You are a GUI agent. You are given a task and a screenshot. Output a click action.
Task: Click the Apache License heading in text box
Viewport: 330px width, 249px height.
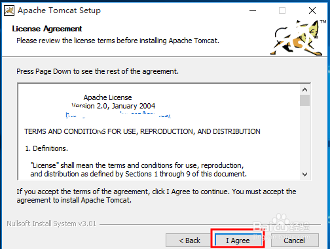pyautogui.click(x=107, y=97)
